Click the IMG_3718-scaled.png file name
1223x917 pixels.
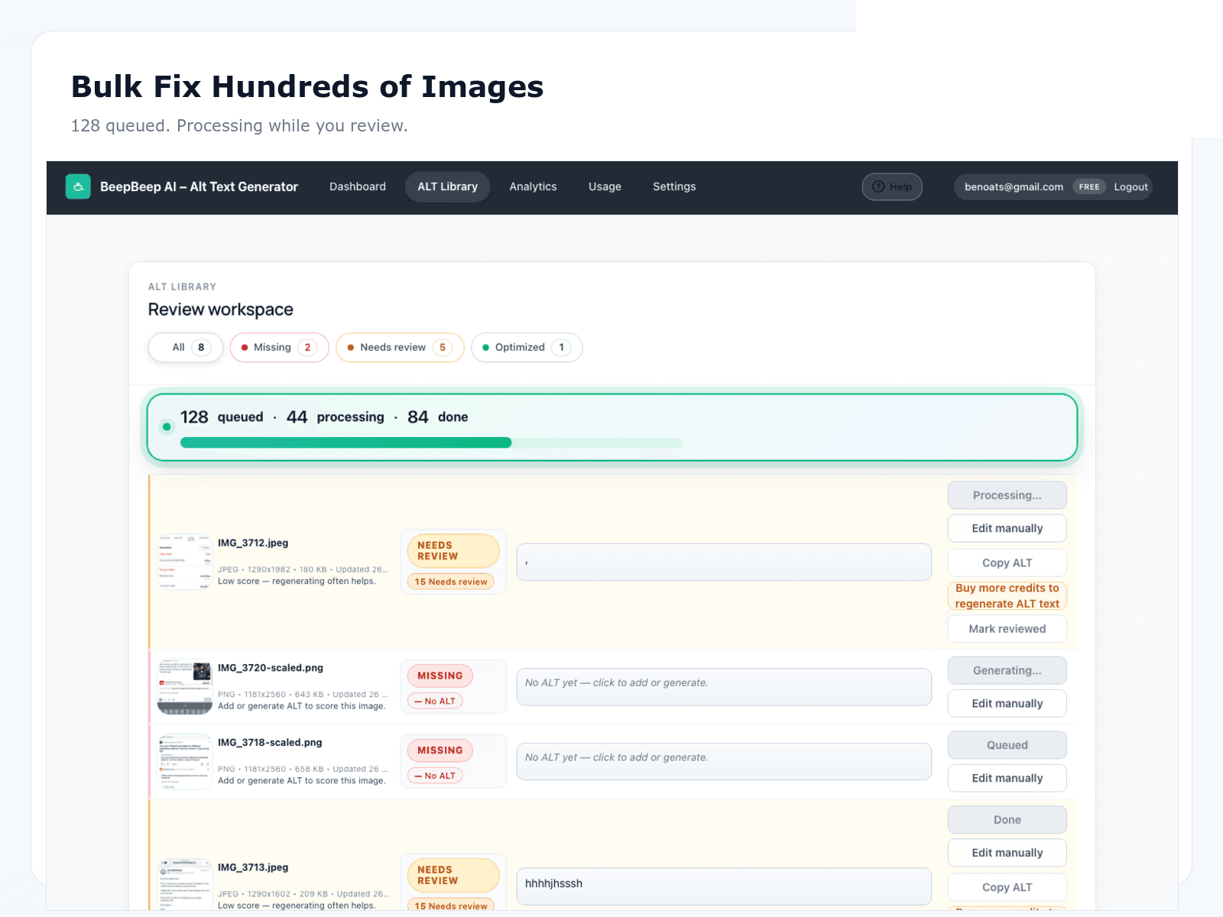click(270, 743)
